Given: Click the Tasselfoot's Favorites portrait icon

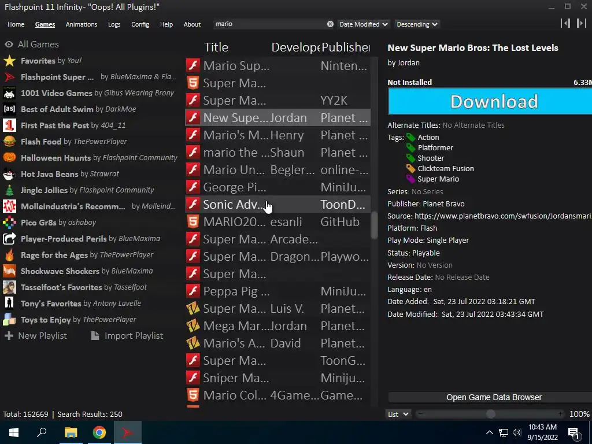Looking at the screenshot, I should coord(9,287).
